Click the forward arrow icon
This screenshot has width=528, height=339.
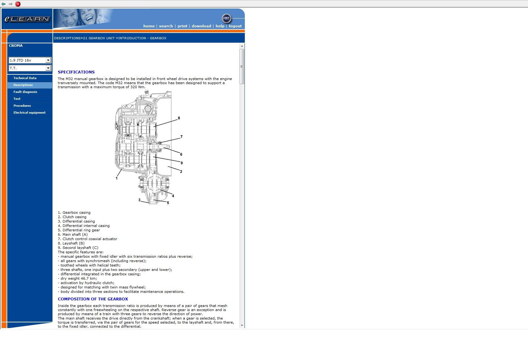coord(11,4)
